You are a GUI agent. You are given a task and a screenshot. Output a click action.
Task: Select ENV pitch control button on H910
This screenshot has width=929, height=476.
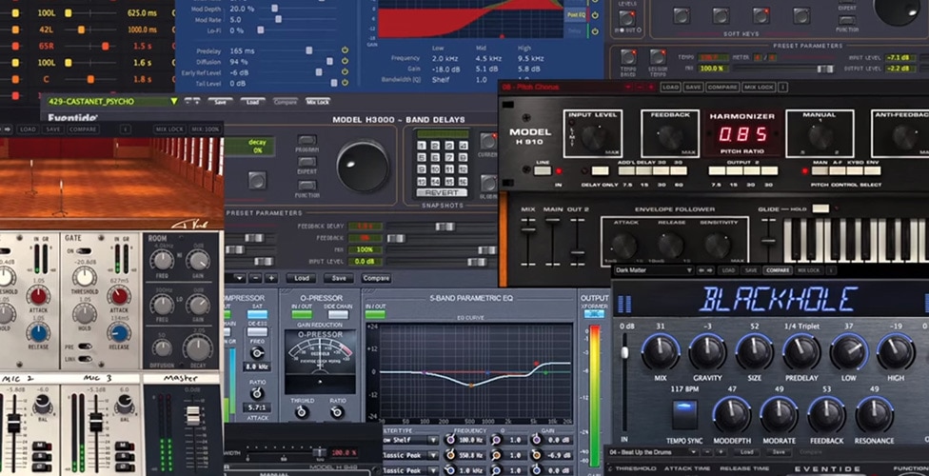point(872,170)
